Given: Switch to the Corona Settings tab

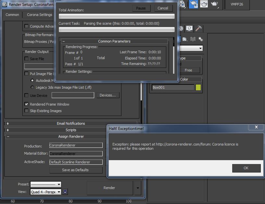Looking at the screenshot, I should tap(39, 15).
